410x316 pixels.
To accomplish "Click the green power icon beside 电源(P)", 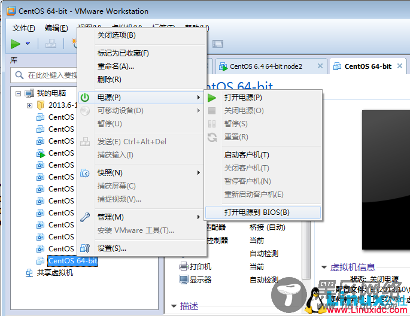I will coord(85,97).
